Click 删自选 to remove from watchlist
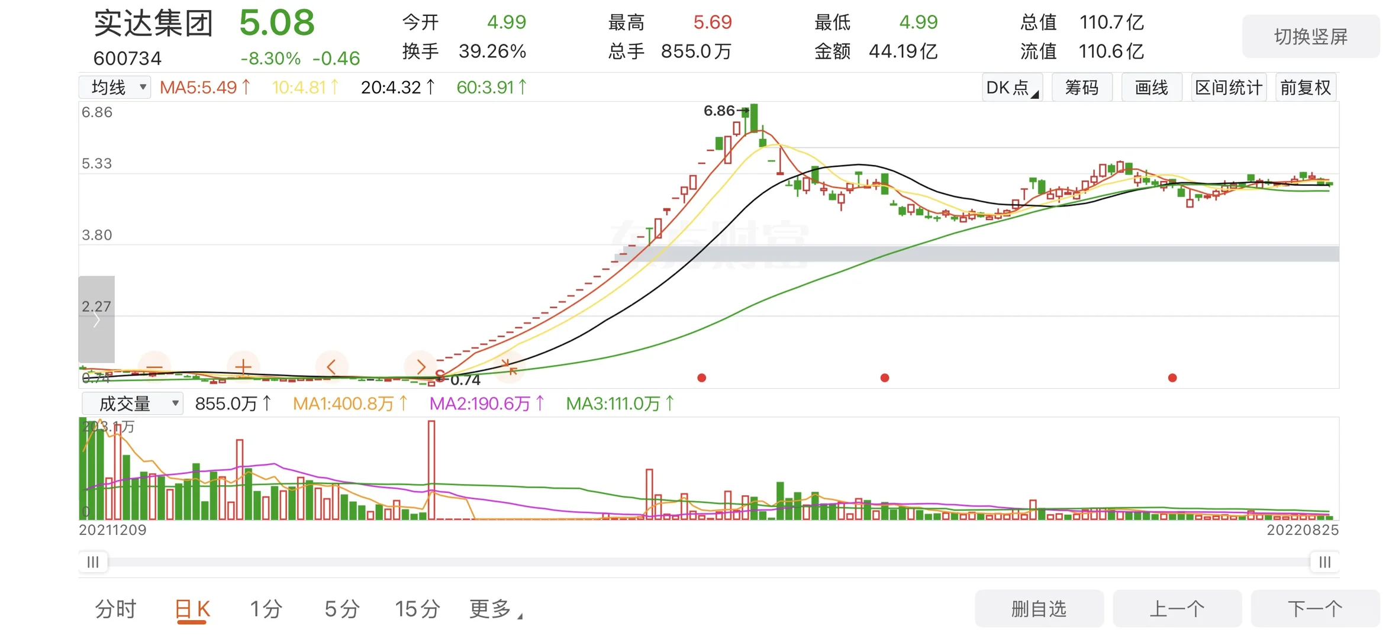Viewport: 1389px width, 639px height. [x=1039, y=608]
